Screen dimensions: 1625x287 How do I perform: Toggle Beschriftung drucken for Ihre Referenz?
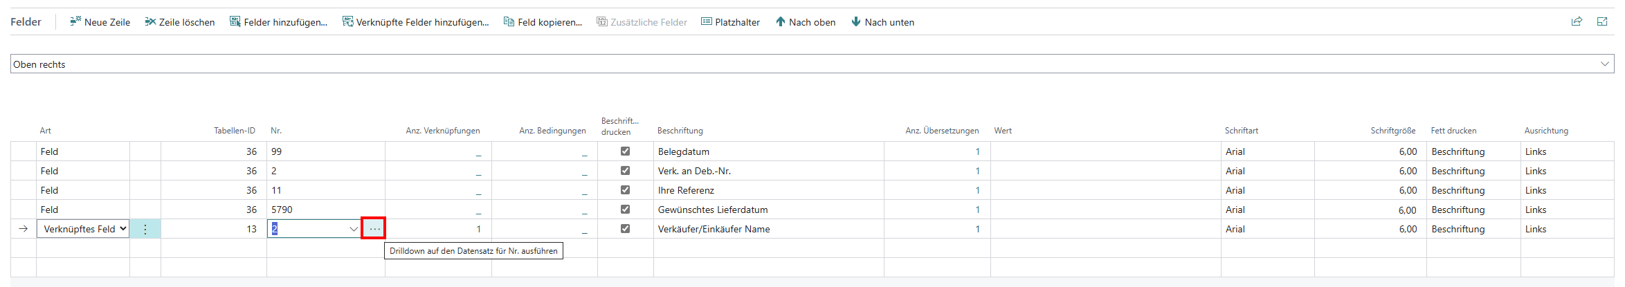click(625, 189)
